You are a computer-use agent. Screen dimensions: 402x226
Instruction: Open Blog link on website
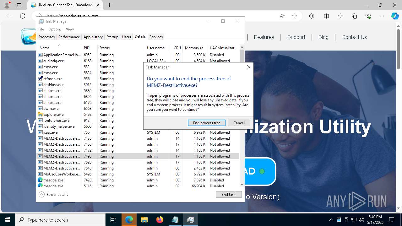323,37
